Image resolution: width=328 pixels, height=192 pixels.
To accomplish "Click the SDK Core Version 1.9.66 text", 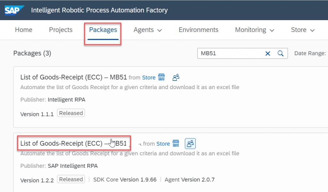I will click(x=125, y=180).
